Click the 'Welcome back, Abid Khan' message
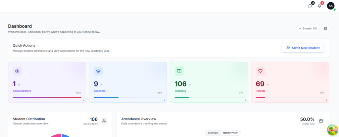339x137 pixels. click(54, 32)
